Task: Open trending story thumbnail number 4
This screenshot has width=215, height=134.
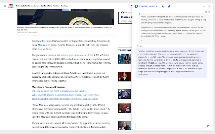Action: tap(125, 108)
